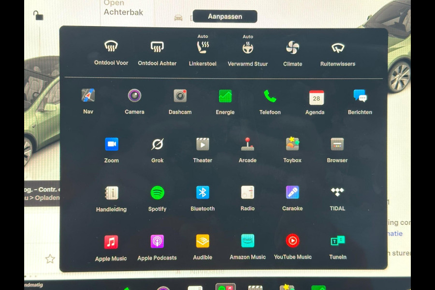Click the lock icon at top left
This screenshot has height=290, width=435.
38,15
